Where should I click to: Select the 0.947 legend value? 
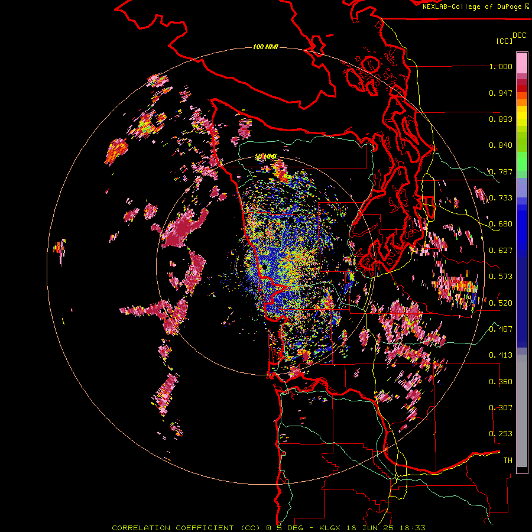pyautogui.click(x=501, y=93)
